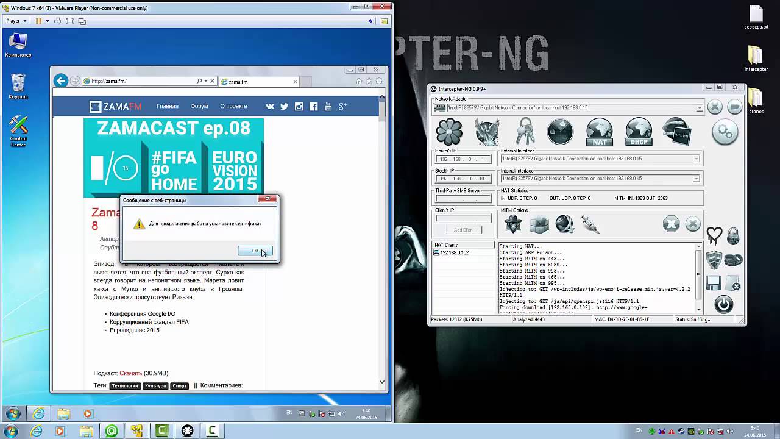Click the rings icon in Intercepter-NG sidebar

click(x=734, y=259)
